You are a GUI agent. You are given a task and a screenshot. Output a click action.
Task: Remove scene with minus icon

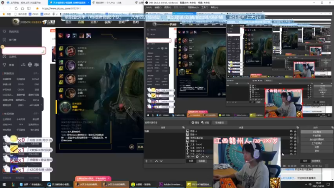pos(151,161)
